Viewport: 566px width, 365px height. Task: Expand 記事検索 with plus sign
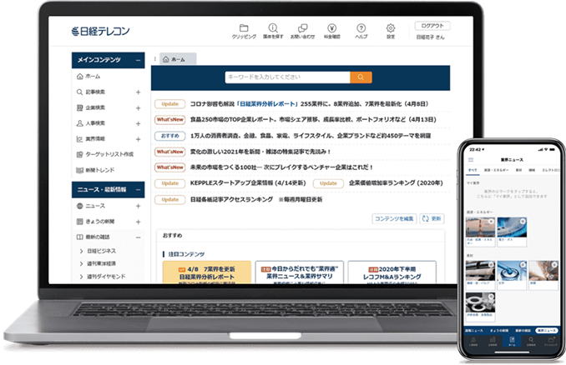(x=139, y=92)
